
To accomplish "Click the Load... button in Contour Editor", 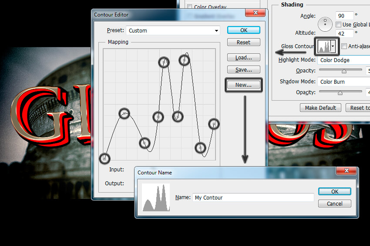I will 244,57.
